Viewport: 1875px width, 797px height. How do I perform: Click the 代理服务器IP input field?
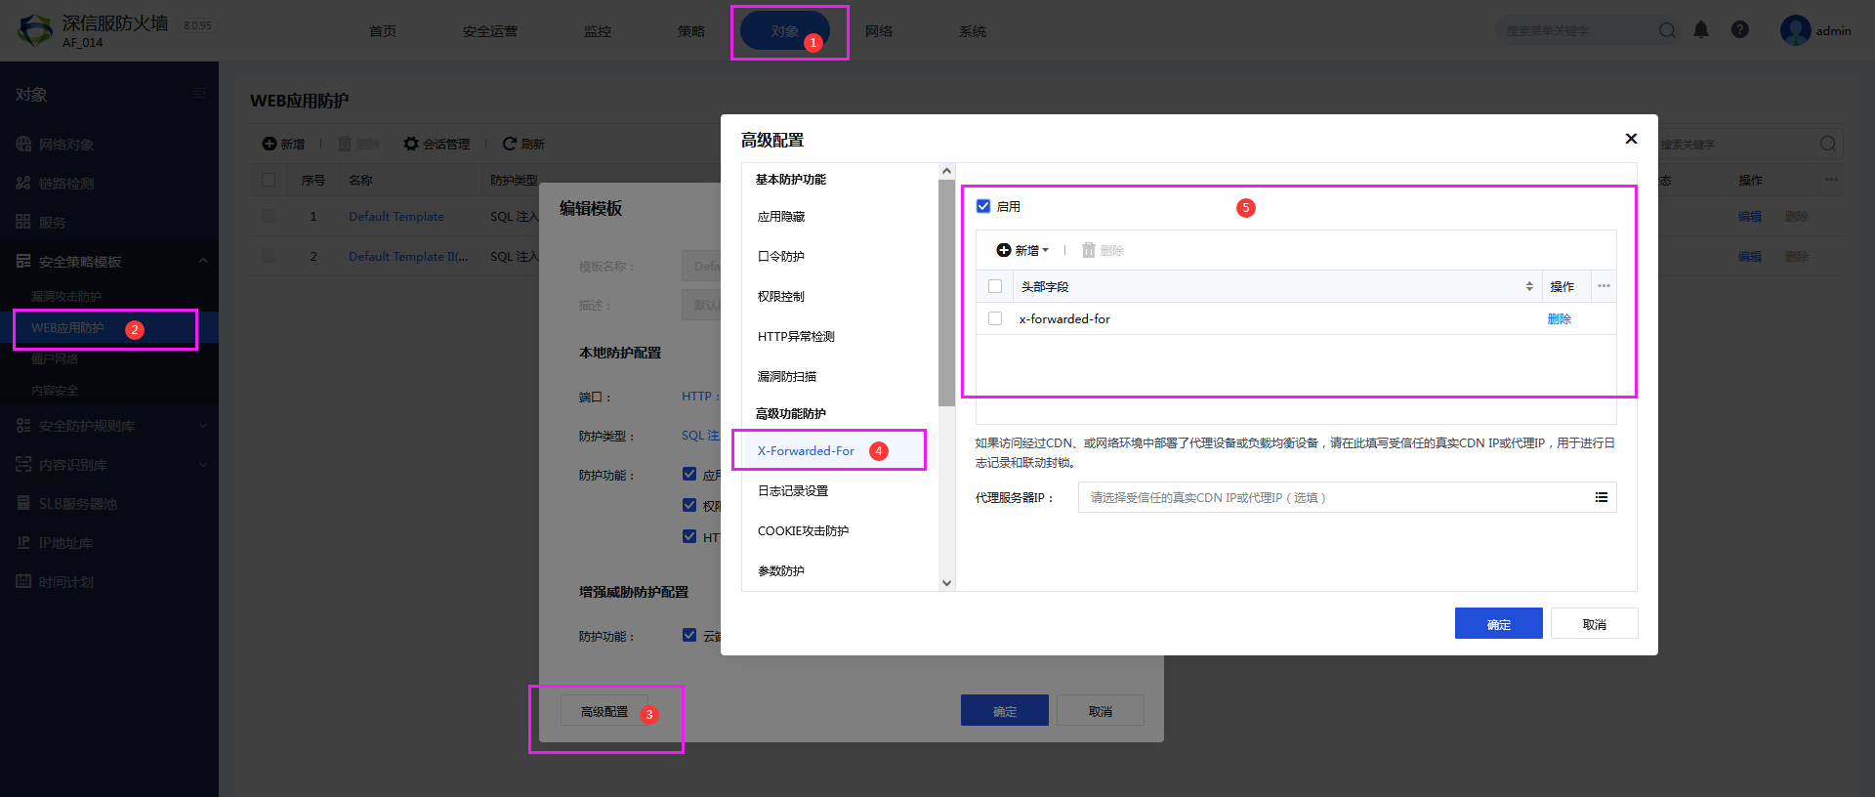tap(1333, 497)
